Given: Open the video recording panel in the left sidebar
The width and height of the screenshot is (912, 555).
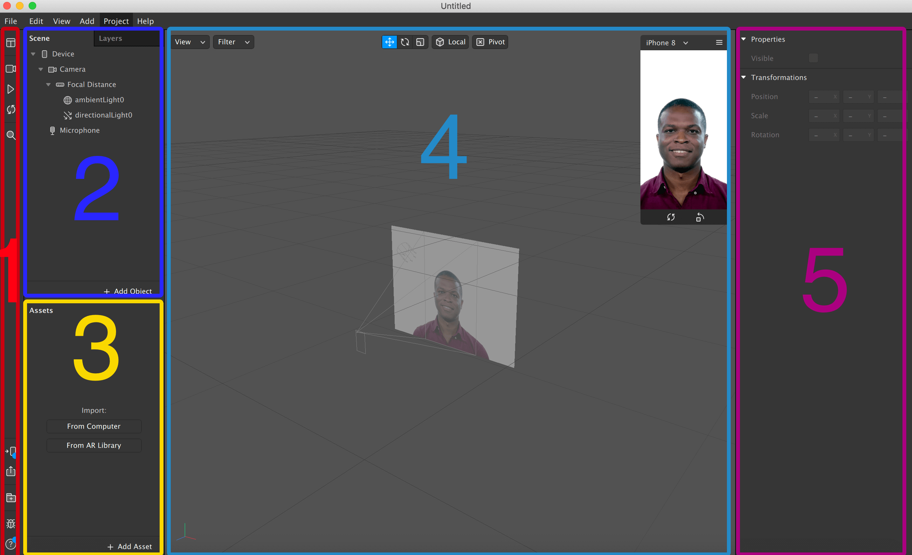Looking at the screenshot, I should point(11,68).
